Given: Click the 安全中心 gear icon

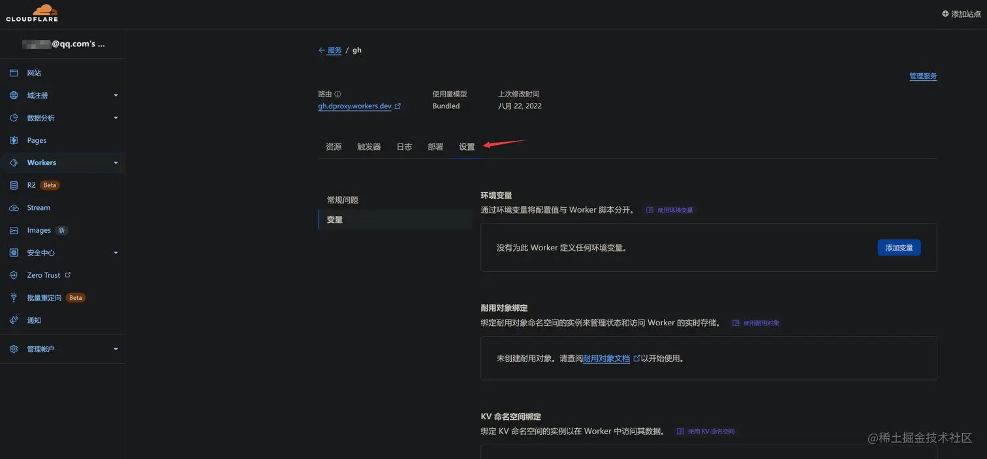Looking at the screenshot, I should coord(14,253).
